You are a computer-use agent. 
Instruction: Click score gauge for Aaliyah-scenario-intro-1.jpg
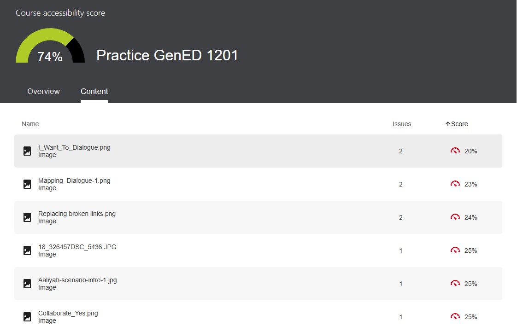click(x=455, y=284)
